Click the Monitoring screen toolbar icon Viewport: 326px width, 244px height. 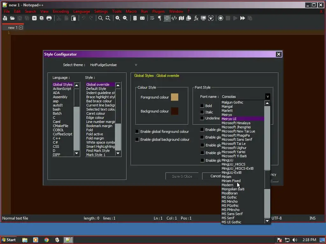[203, 18]
